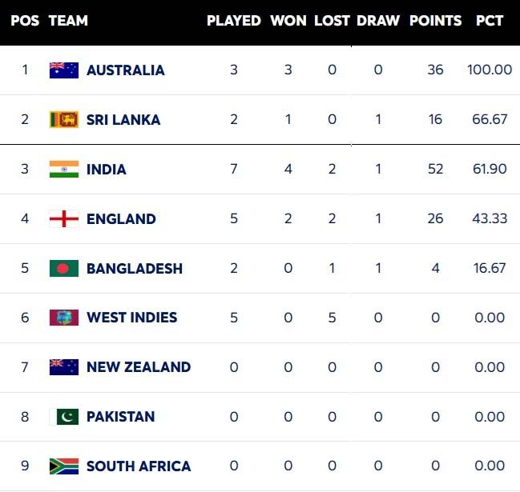
Task: Click the England flag icon
Action: [x=64, y=219]
